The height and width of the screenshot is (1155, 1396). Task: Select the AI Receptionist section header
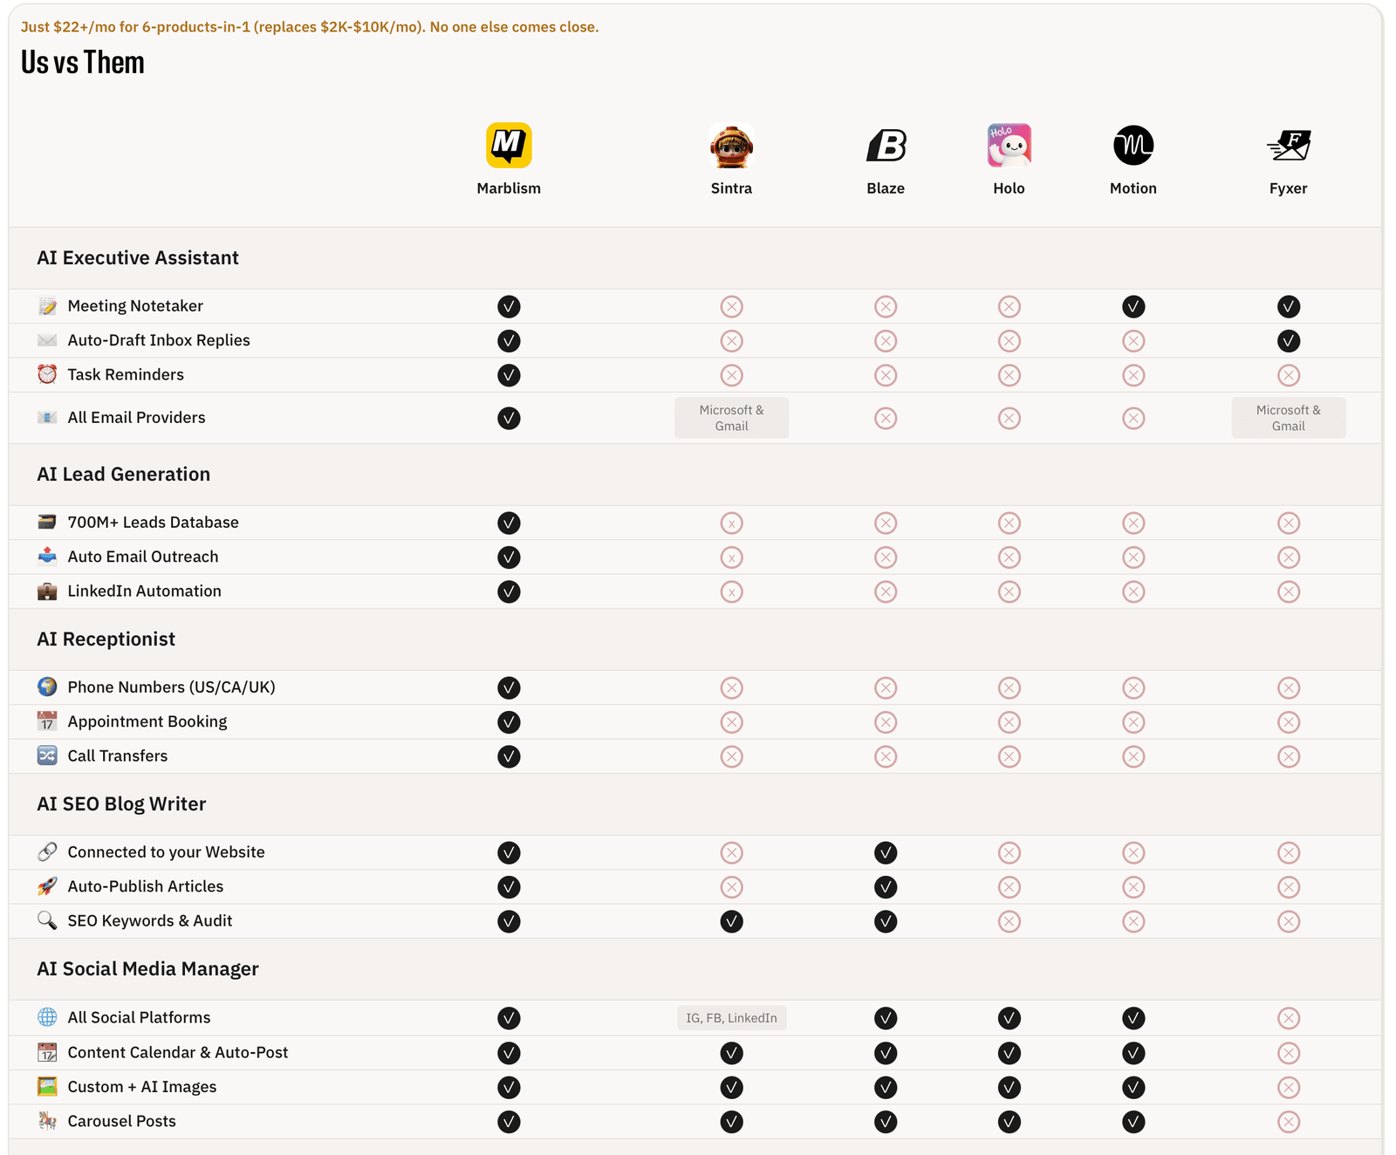(x=106, y=639)
